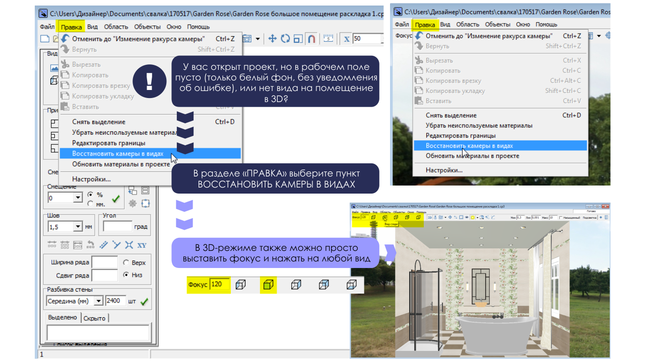645x362 pixels.
Task: Open the Смещение value dropdown arrow
Action: [x=78, y=198]
